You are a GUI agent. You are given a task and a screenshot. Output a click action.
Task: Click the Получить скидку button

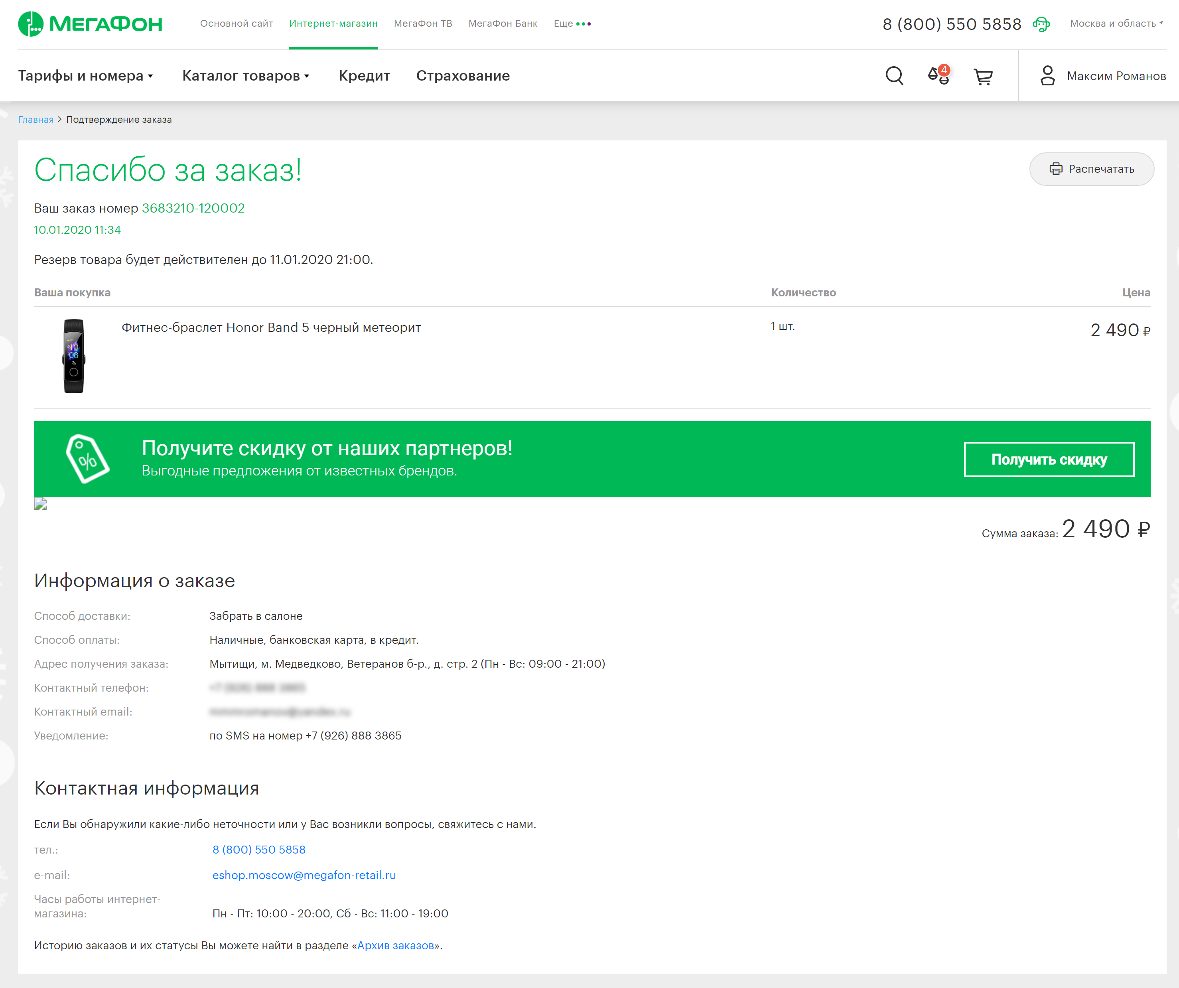(x=1049, y=460)
